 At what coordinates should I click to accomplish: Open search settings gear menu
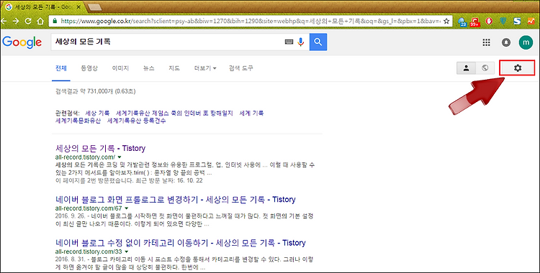tap(517, 68)
